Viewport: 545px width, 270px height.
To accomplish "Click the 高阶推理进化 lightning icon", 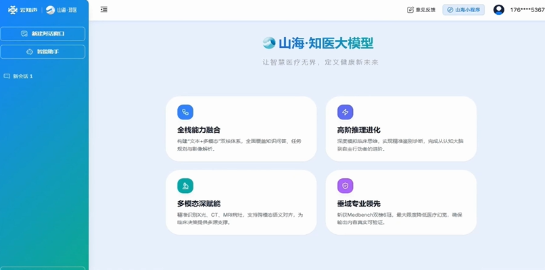I will pos(345,112).
